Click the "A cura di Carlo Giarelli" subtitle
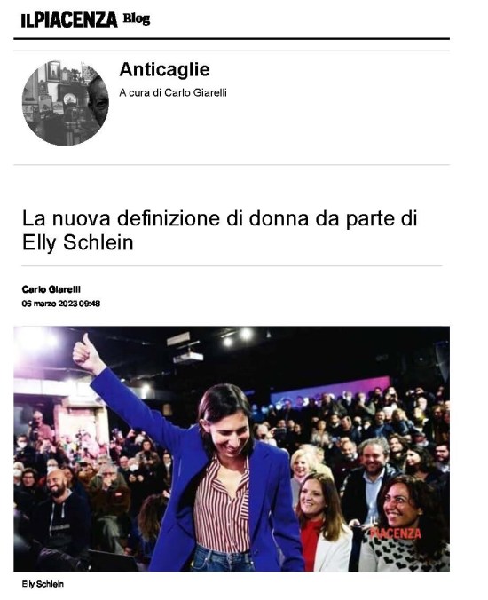The width and height of the screenshot is (488, 600). [173, 92]
